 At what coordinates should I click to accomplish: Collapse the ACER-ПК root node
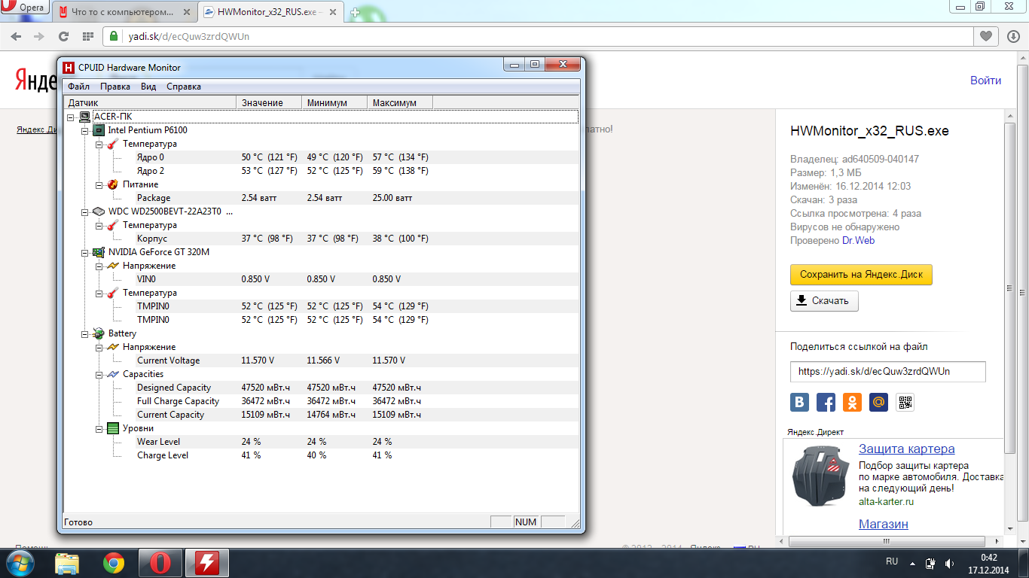pyautogui.click(x=71, y=117)
